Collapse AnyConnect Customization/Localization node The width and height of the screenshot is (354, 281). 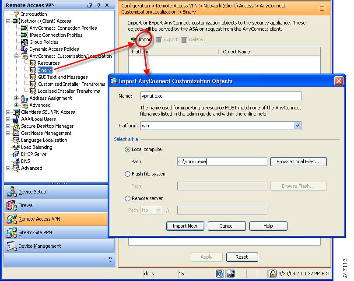[17, 56]
